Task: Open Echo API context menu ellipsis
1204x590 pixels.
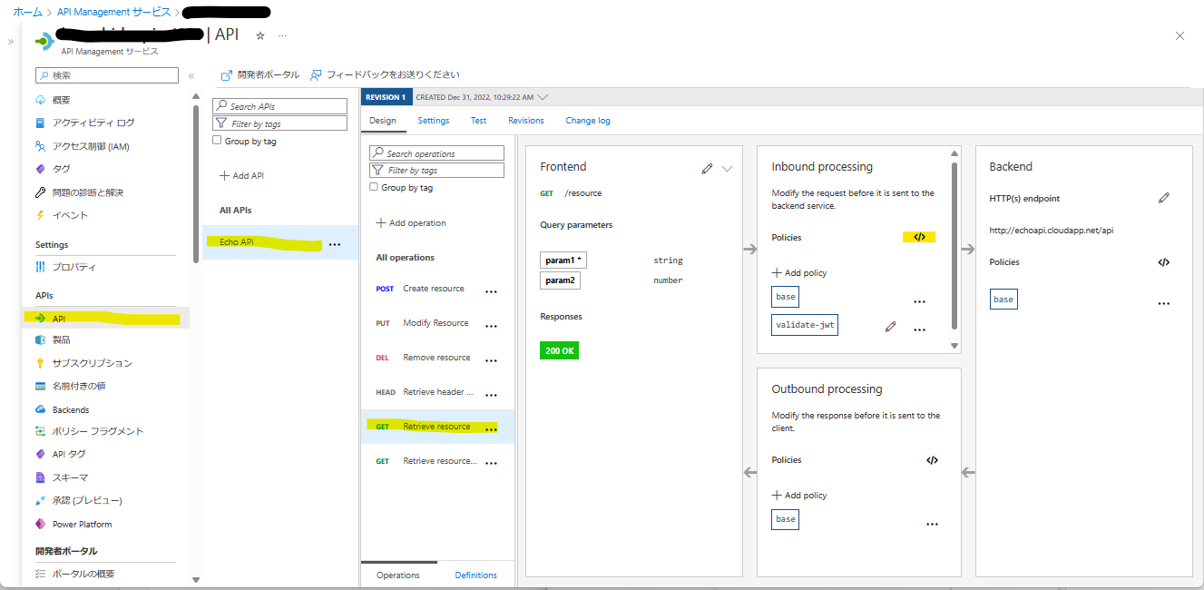Action: pos(335,244)
